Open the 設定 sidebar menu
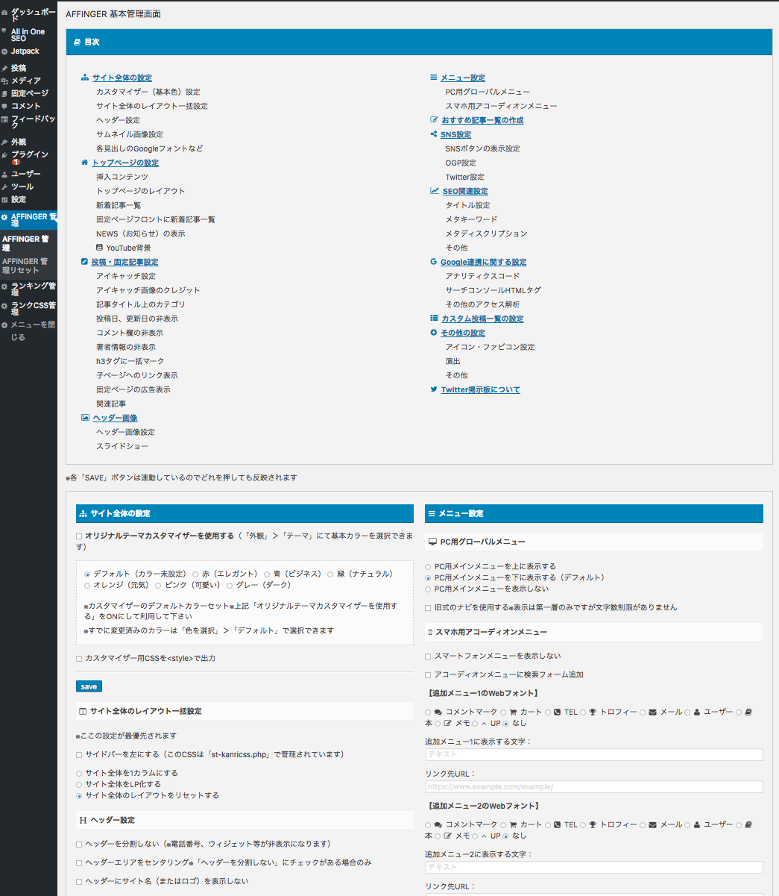 point(19,199)
